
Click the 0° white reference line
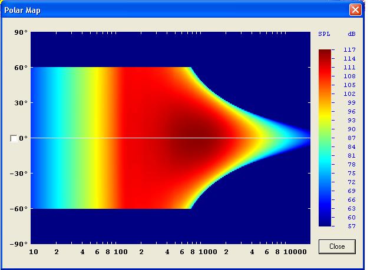pos(170,138)
